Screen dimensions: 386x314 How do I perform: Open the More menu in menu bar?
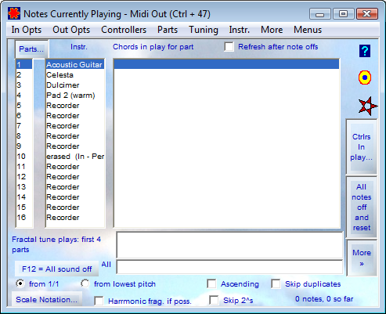coord(272,30)
